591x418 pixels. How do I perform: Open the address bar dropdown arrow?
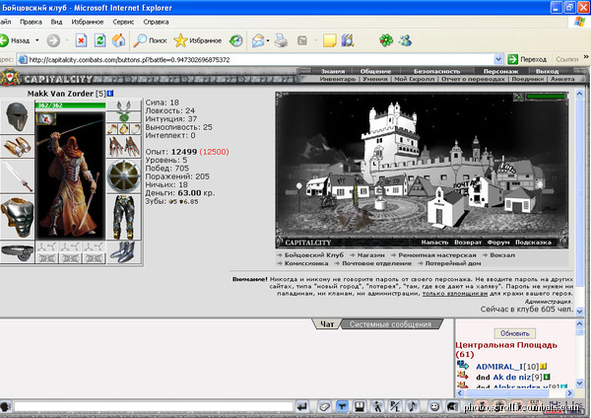pos(498,59)
